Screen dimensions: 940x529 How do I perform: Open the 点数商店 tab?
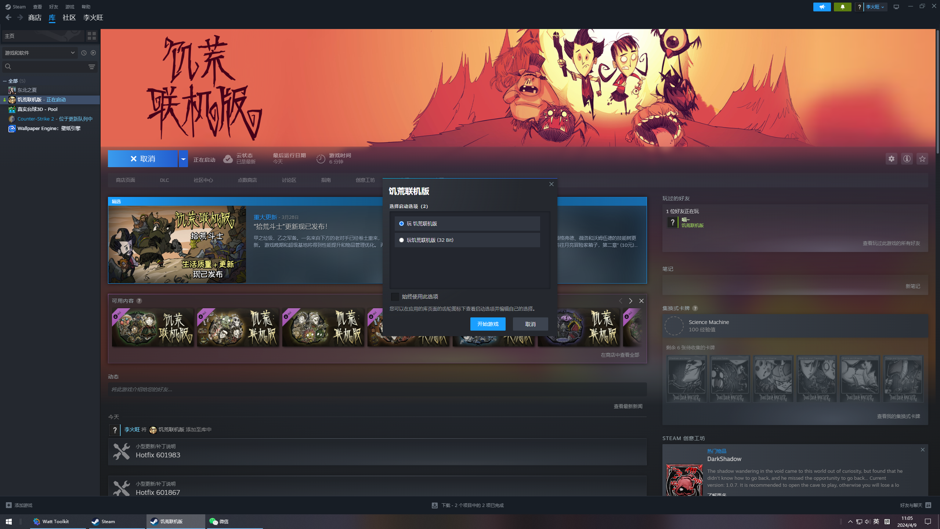tap(247, 180)
